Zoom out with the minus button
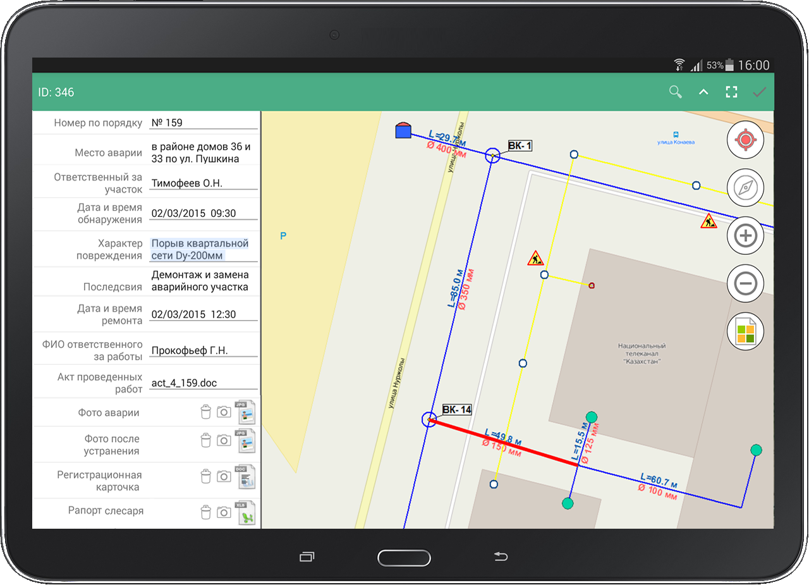 point(746,283)
